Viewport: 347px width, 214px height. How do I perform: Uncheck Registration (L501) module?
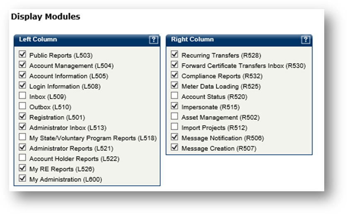pyautogui.click(x=22, y=117)
